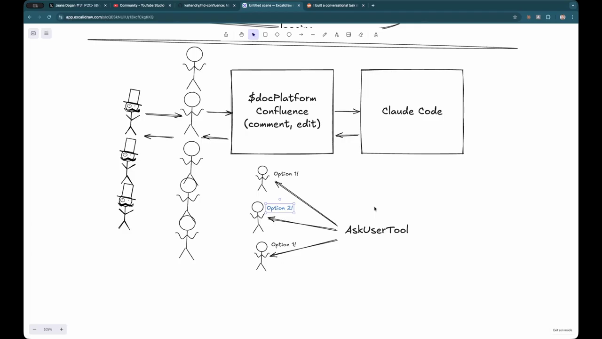Viewport: 602px width, 339px height.
Task: Click Exit zen mode button
Action: pos(562,330)
